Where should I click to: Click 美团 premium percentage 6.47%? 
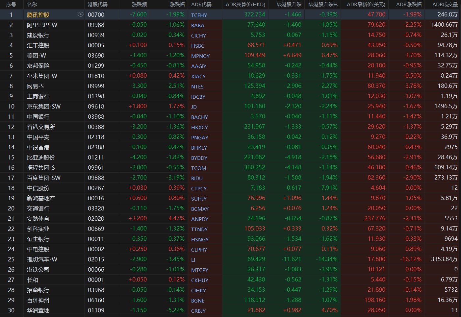pyautogui.click(x=329, y=55)
